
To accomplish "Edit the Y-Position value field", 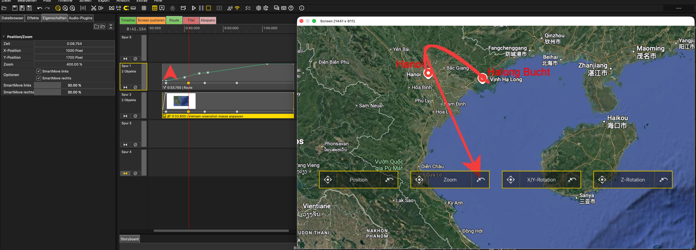I will [x=74, y=57].
